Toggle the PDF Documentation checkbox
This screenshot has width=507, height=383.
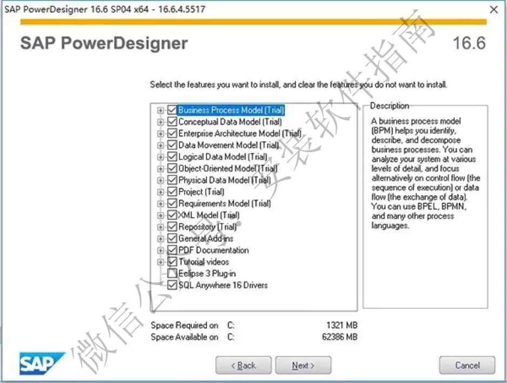click(x=172, y=250)
